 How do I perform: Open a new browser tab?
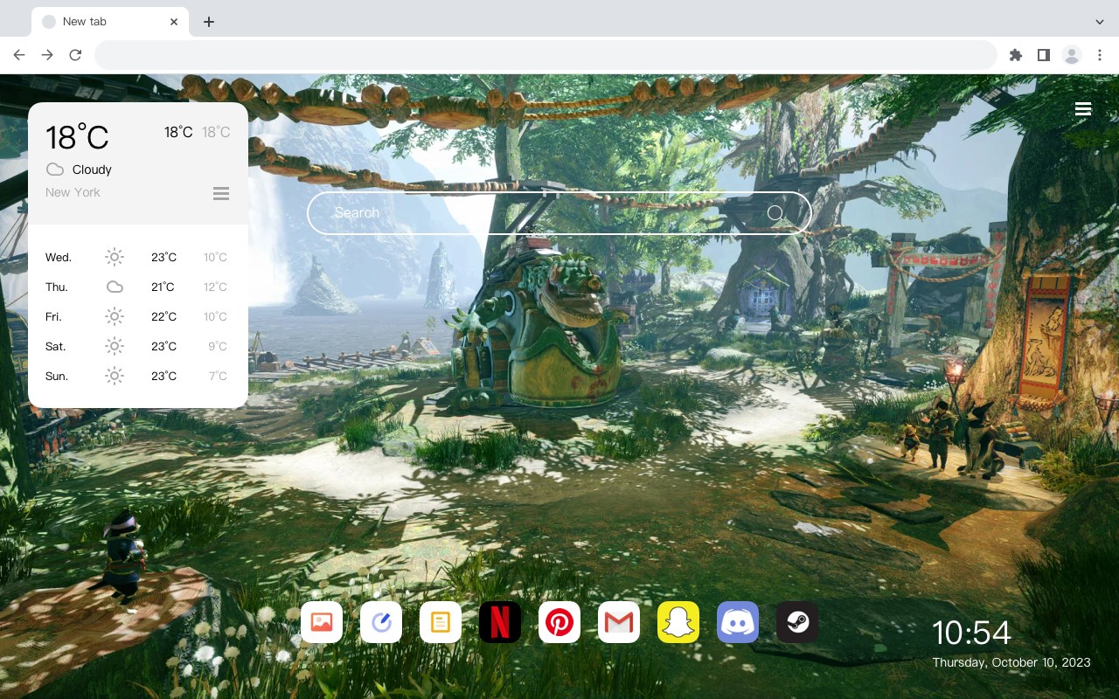click(208, 22)
